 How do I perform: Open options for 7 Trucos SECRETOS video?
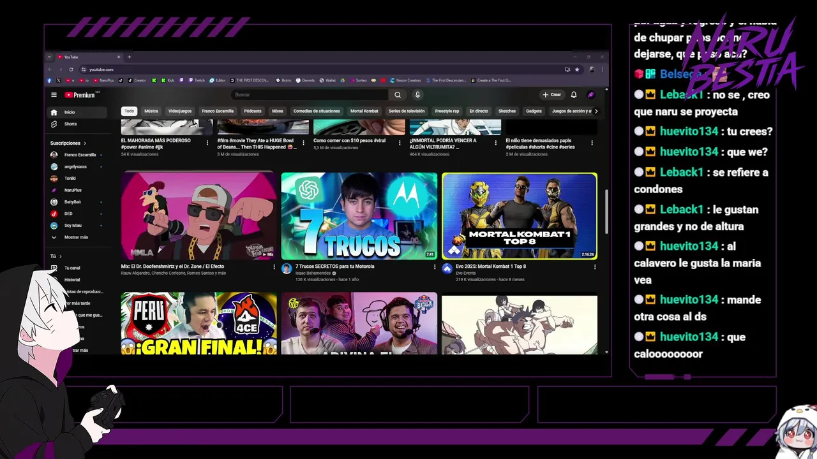click(435, 267)
